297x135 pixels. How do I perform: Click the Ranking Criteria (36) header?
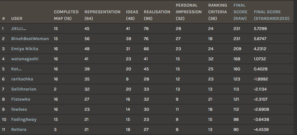218,12
